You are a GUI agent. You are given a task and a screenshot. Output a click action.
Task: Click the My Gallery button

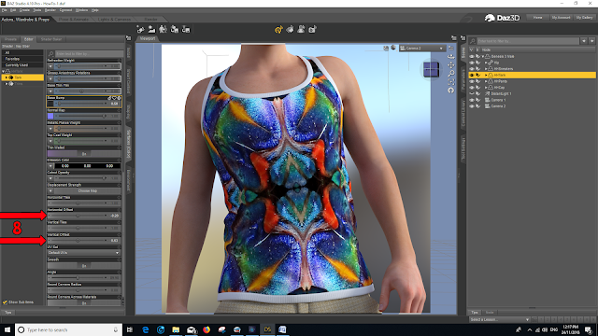[x=584, y=18]
